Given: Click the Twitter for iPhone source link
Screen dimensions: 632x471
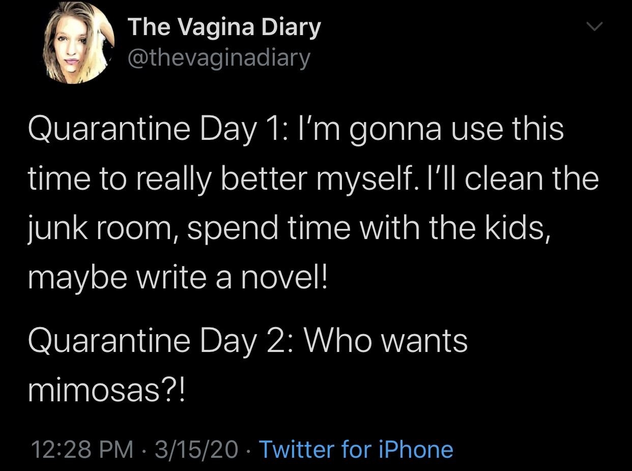Looking at the screenshot, I should pos(356,449).
